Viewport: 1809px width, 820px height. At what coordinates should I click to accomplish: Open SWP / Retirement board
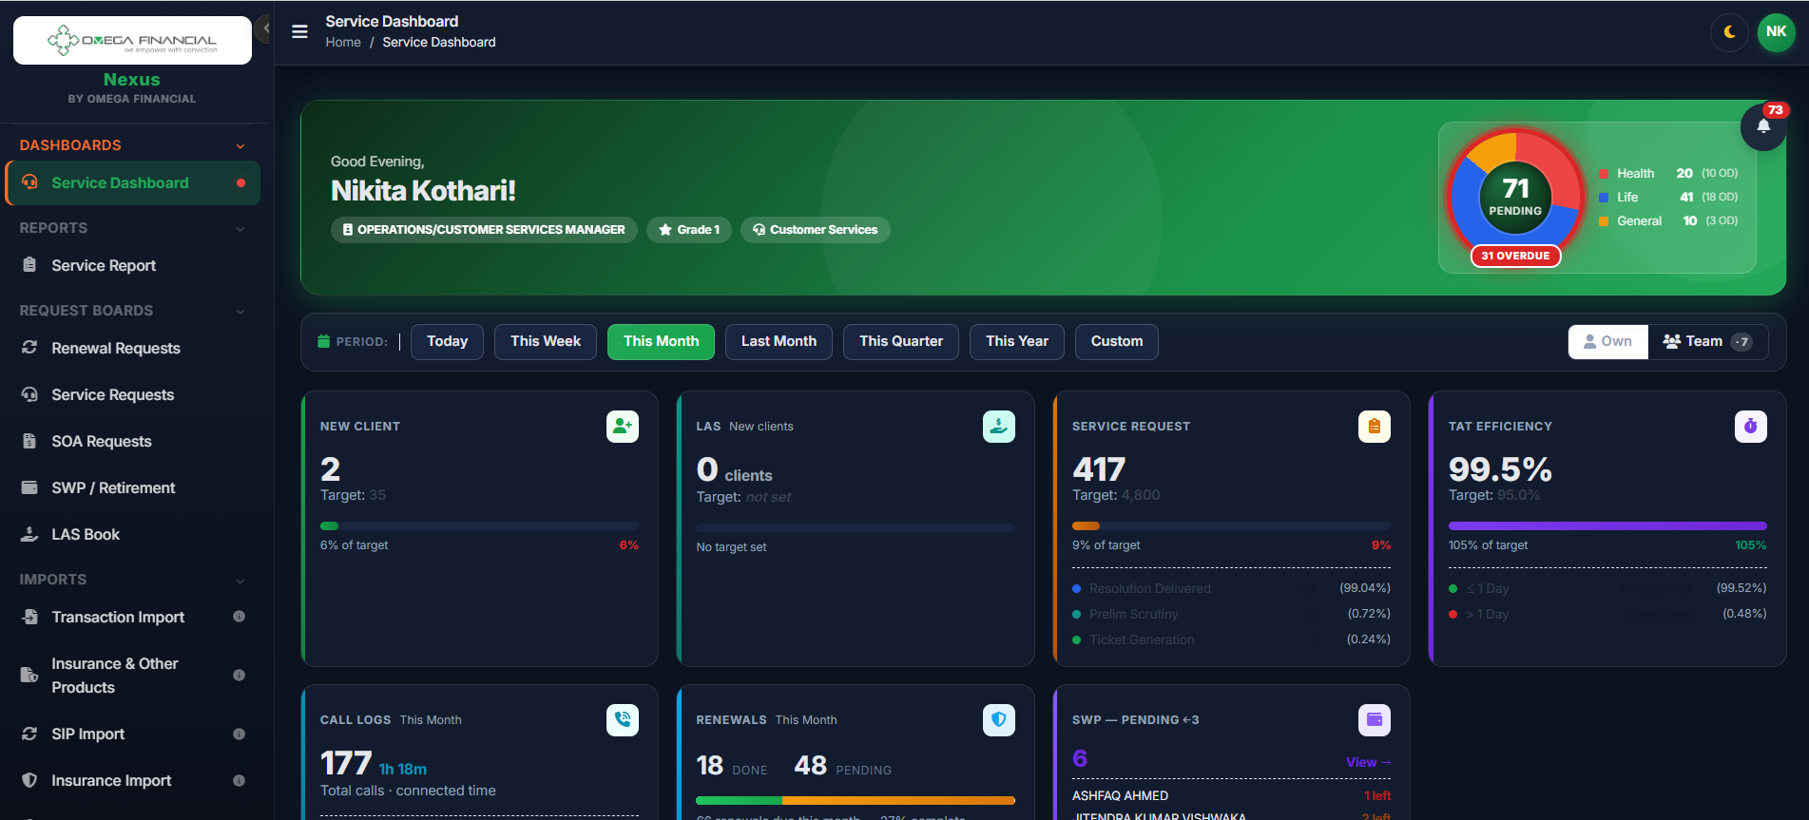coord(133,487)
